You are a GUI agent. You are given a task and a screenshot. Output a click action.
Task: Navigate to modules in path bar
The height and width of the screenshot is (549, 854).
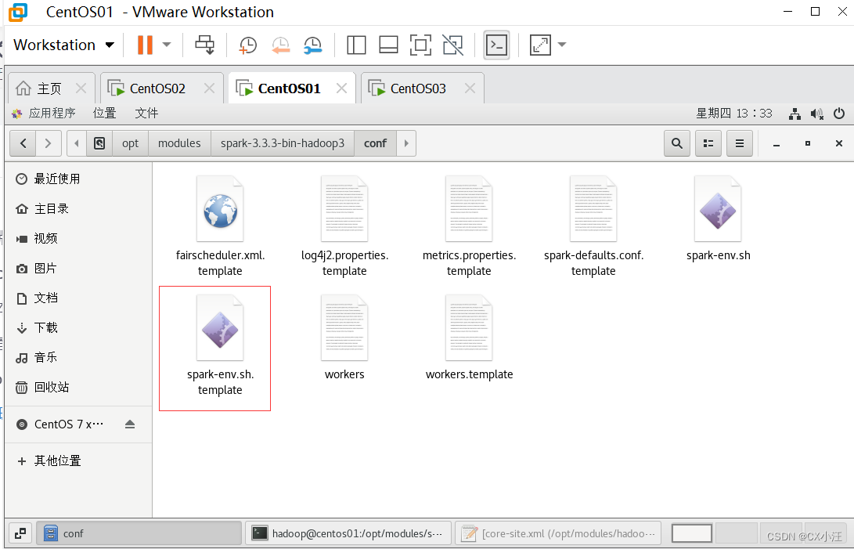(179, 143)
